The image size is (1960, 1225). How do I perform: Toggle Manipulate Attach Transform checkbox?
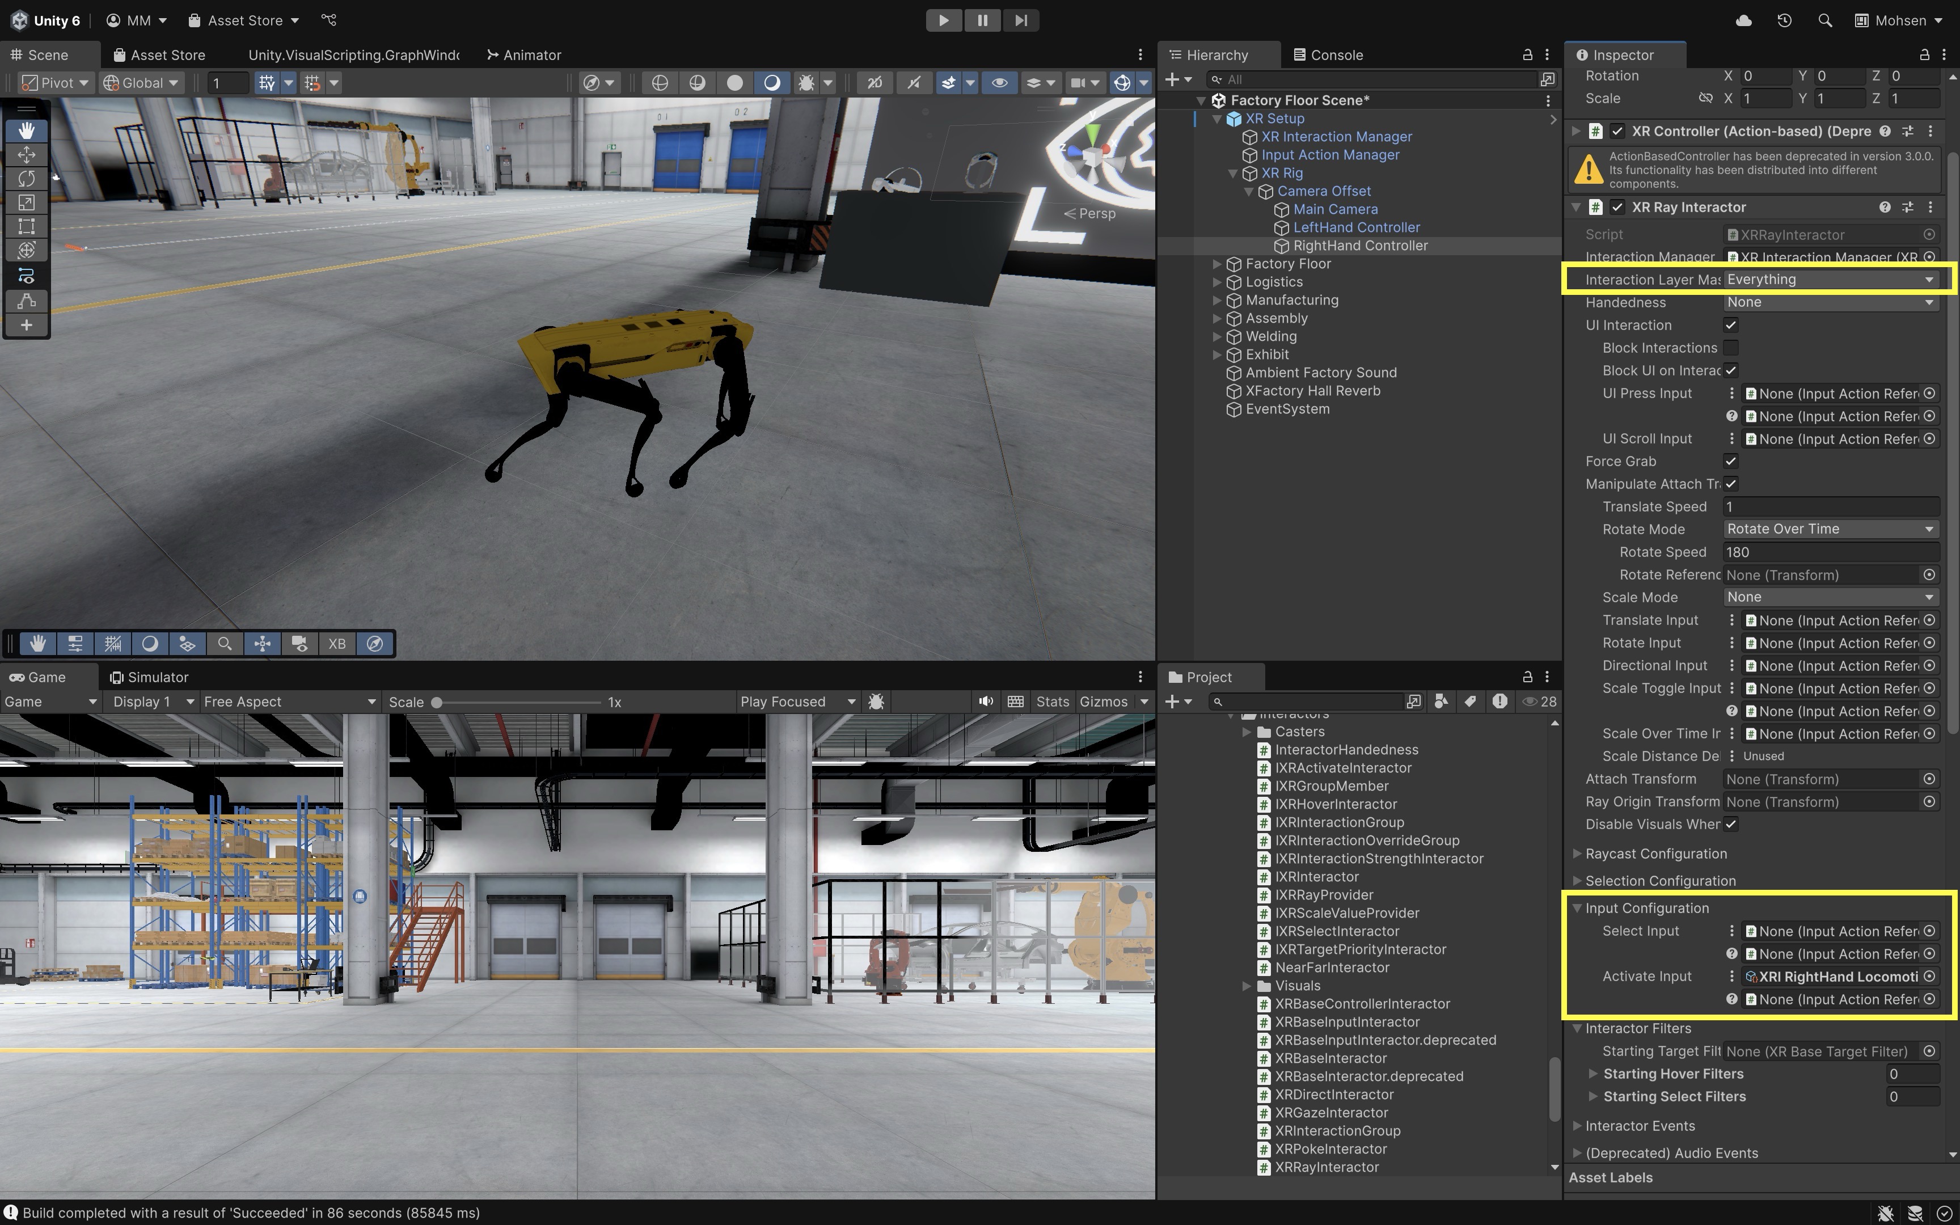coord(1731,484)
